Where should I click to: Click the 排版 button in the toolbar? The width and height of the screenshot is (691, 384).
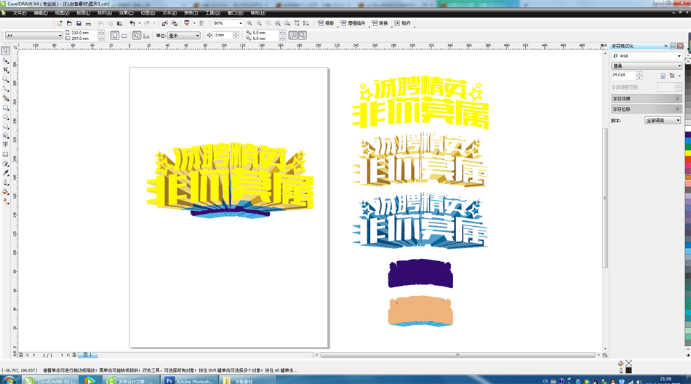[326, 23]
